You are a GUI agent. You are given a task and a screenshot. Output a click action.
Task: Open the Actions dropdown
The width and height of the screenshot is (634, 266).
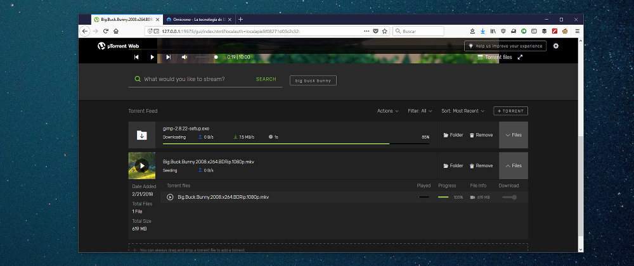[387, 111]
